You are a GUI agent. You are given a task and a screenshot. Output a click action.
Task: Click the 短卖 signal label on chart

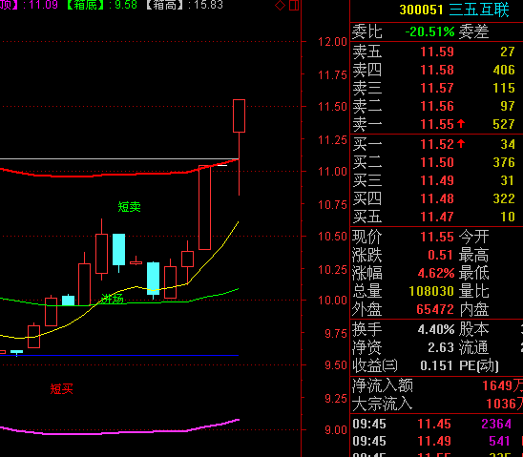[130, 207]
